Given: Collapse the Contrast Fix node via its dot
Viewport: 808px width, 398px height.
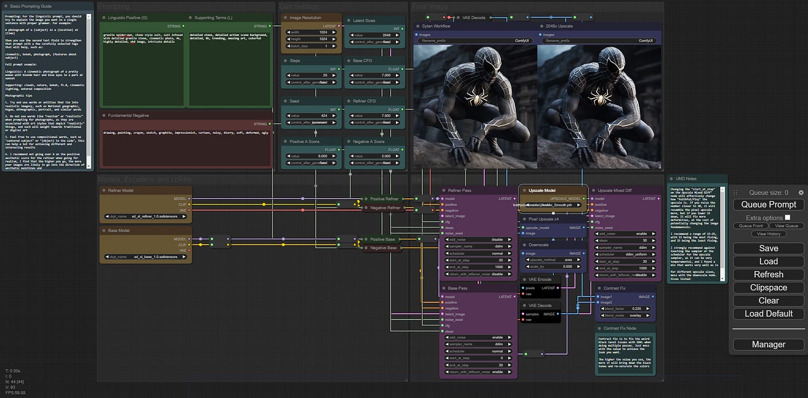Looking at the screenshot, I should [599, 288].
